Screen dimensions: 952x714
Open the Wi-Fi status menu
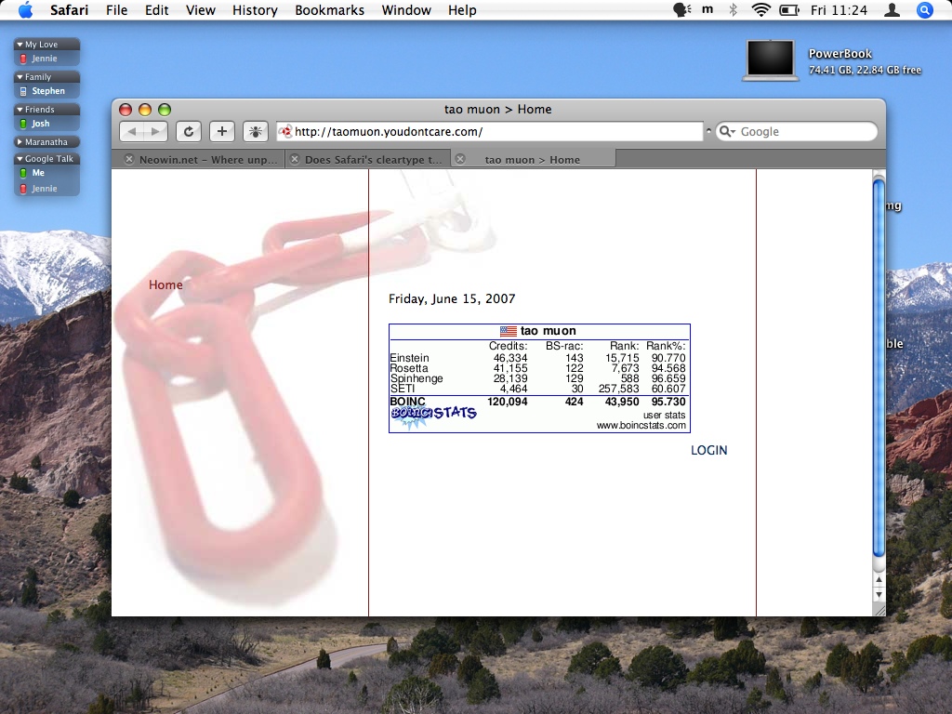click(760, 9)
